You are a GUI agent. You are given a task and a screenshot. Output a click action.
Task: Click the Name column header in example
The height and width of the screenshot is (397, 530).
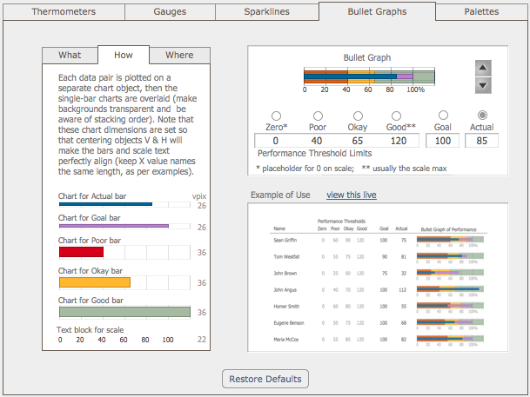[279, 228]
